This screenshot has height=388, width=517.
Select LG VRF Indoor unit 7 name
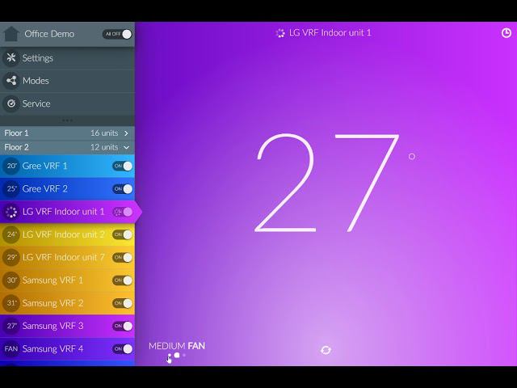[63, 257]
